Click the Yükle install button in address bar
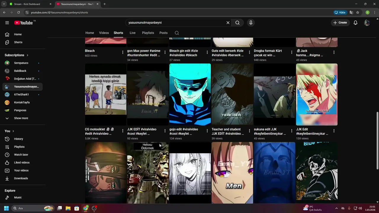 [340, 12]
